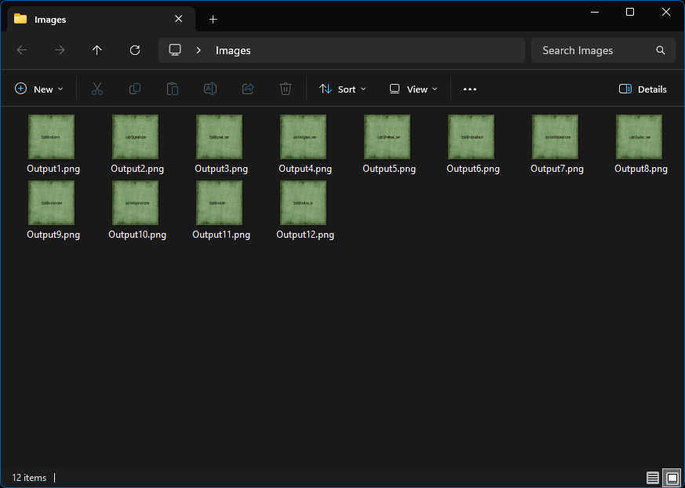Click the Share icon in toolbar

coord(248,89)
